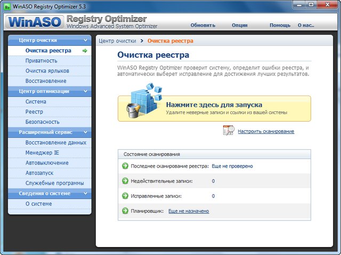Open the Опции menu
The width and height of the screenshot is (341, 255).
point(240,25)
